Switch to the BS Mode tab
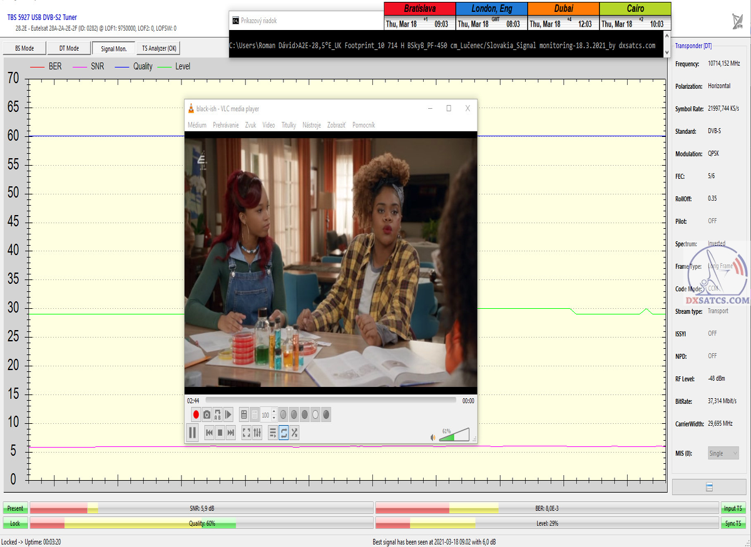This screenshot has width=751, height=547. pyautogui.click(x=24, y=48)
